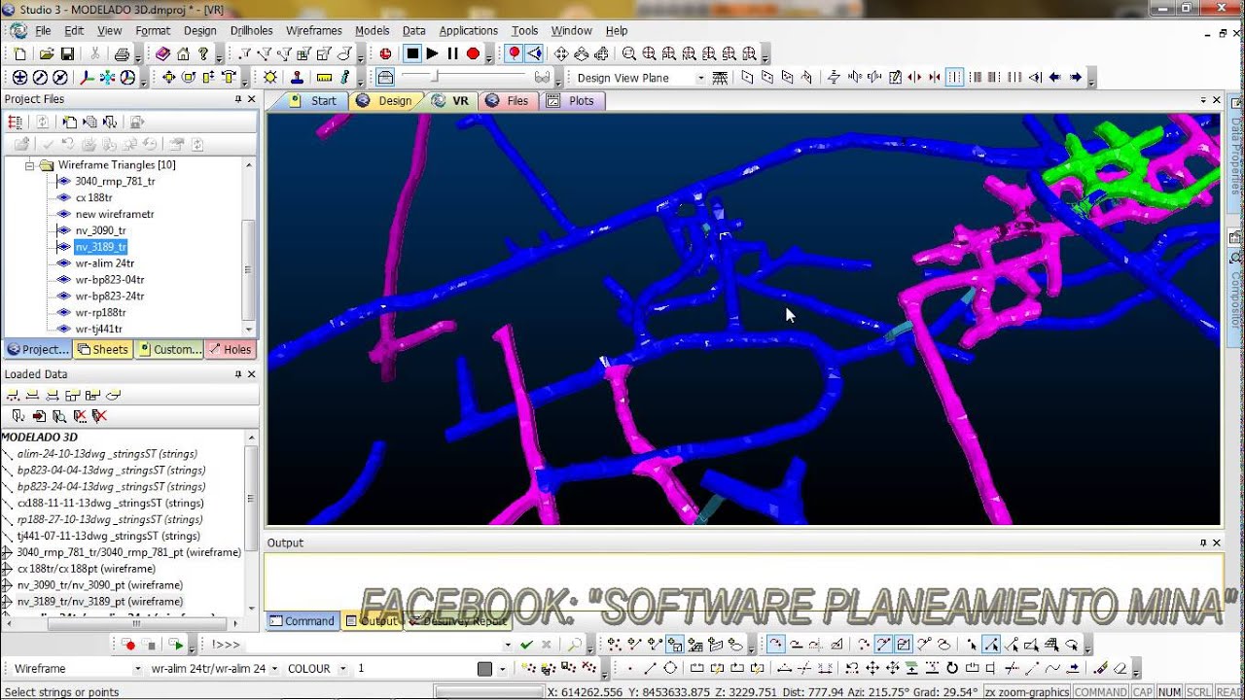Click the Cut scissors icon

point(94,53)
